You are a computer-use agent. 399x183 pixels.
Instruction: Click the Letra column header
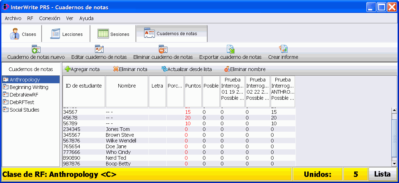click(x=157, y=91)
